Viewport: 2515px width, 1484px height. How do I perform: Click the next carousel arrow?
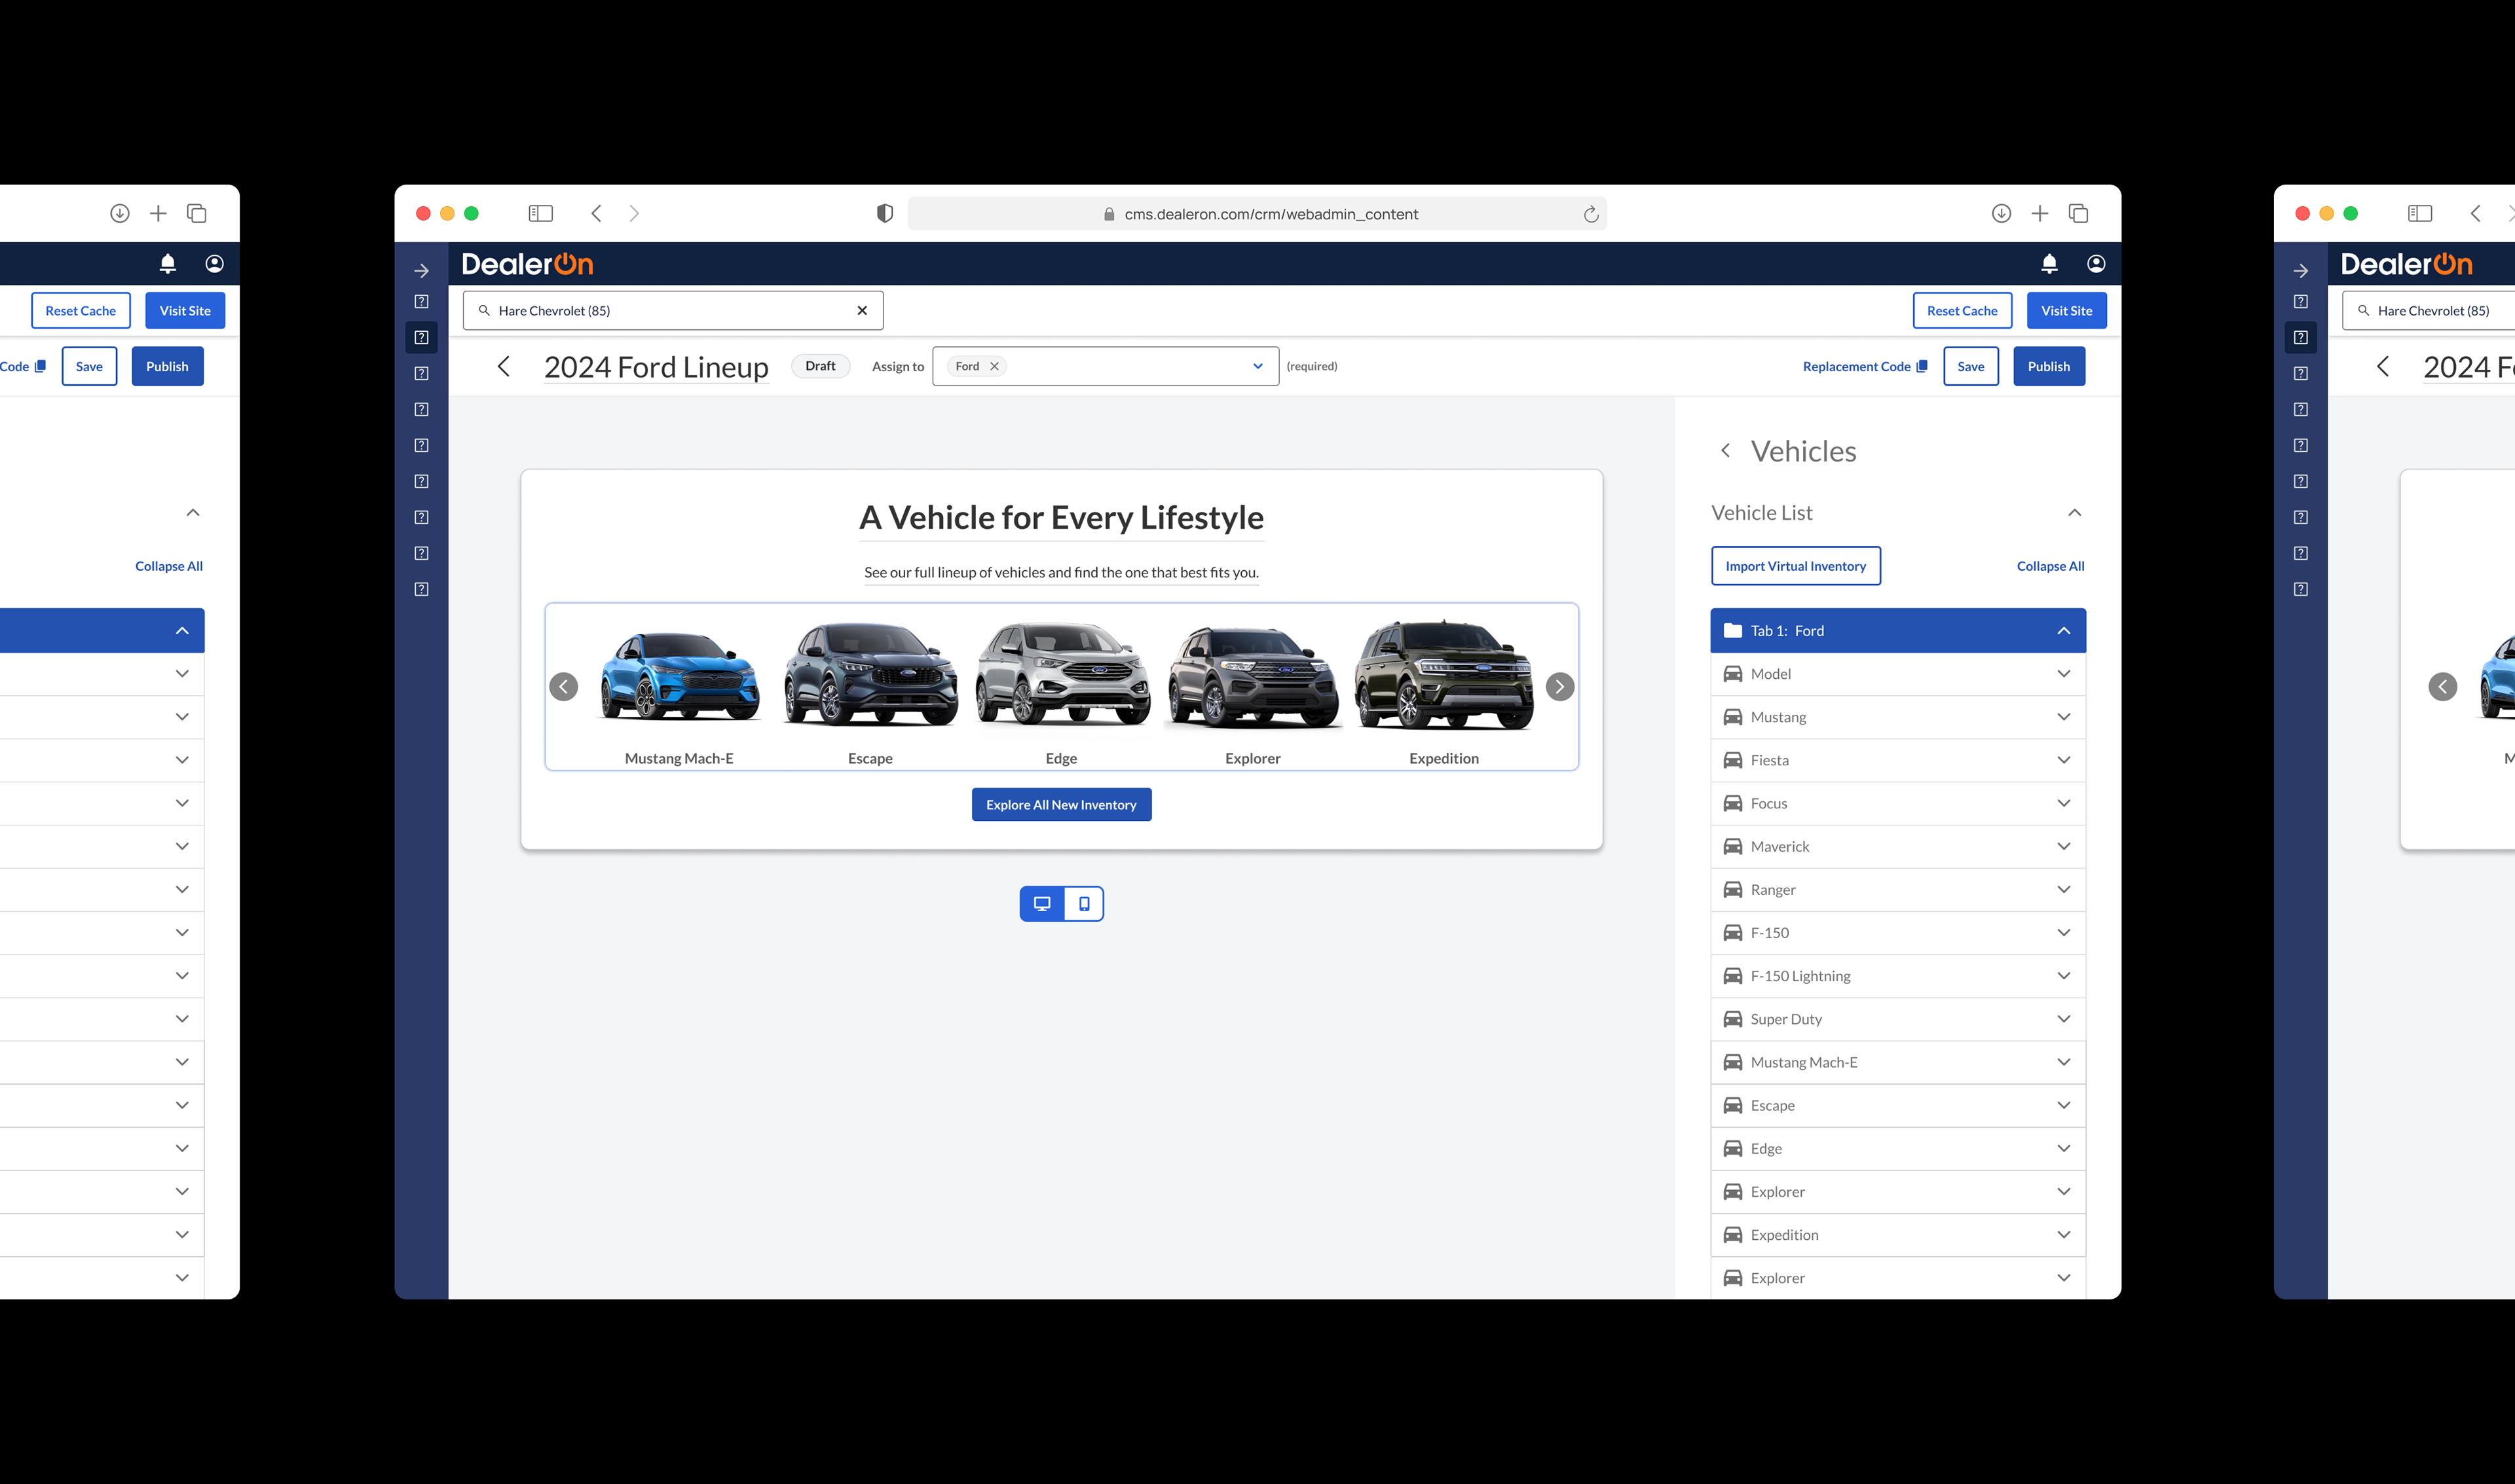click(1559, 687)
